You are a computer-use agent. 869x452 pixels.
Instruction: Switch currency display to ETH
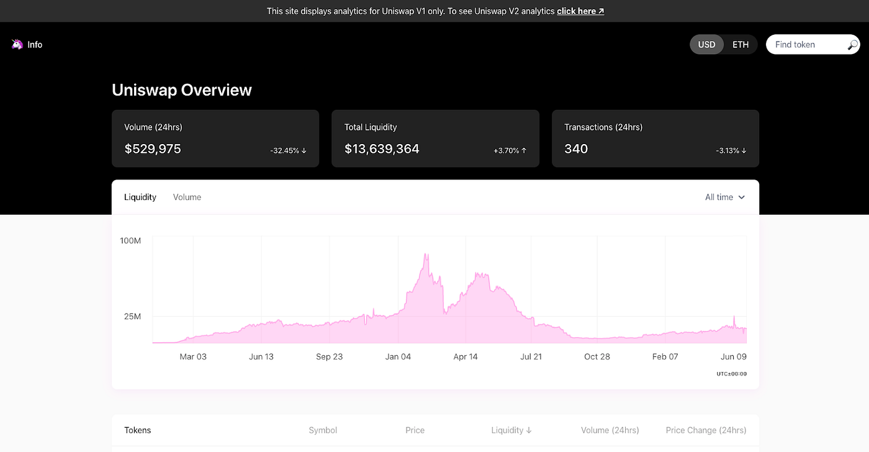tap(741, 45)
